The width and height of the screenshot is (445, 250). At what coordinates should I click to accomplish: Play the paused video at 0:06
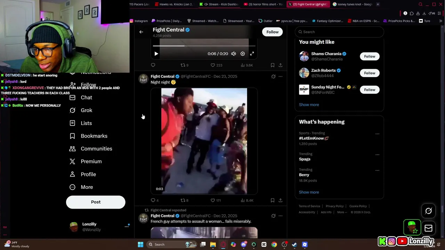coord(156,54)
